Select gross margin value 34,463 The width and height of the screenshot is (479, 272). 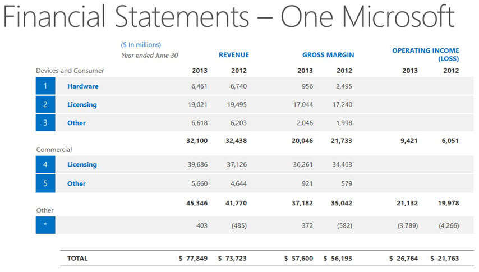(x=342, y=164)
